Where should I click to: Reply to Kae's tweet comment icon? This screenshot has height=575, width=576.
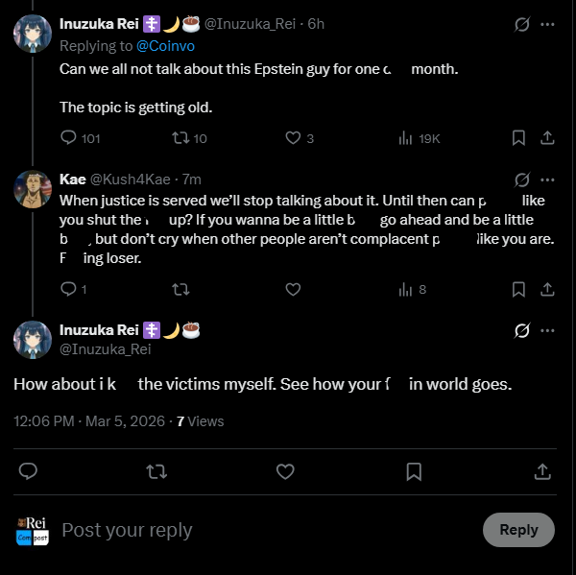tap(73, 290)
